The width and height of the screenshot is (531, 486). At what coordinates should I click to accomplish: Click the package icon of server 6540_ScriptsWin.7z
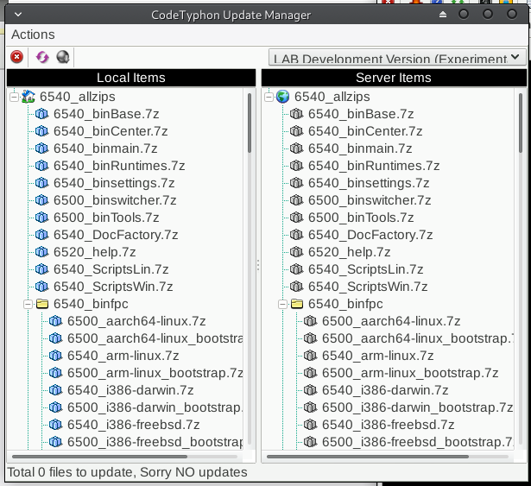[x=297, y=287]
